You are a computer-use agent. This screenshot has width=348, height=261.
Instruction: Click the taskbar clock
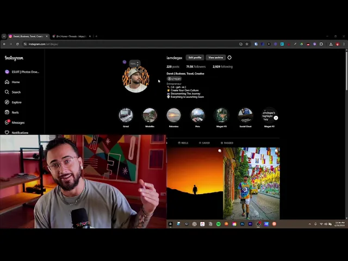tap(340, 224)
